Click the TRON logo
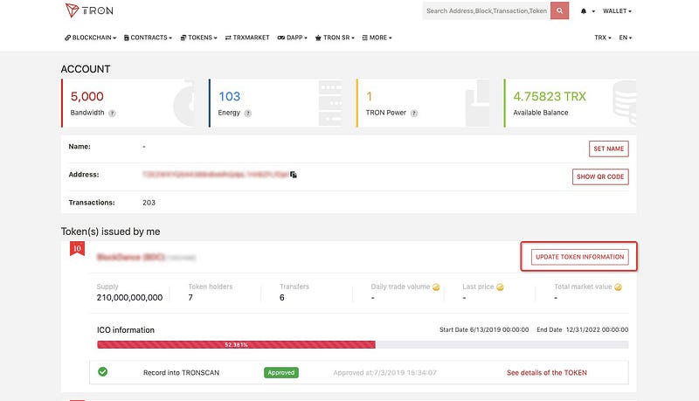699x401 pixels. click(89, 10)
